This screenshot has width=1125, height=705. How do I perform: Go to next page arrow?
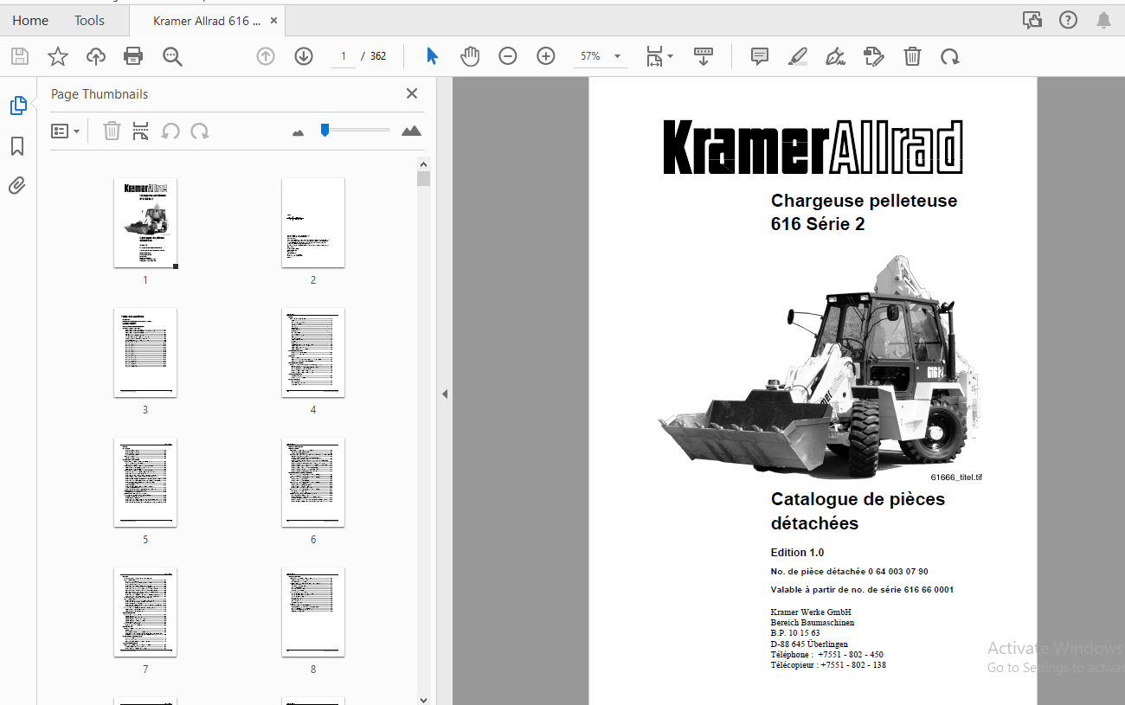pos(304,56)
